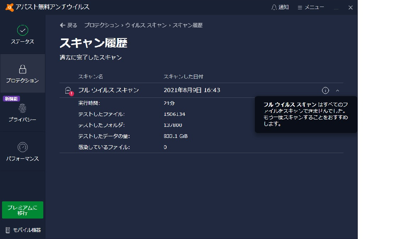Click the 感染しているファイル label
The height and width of the screenshot is (239, 408).
click(x=104, y=147)
